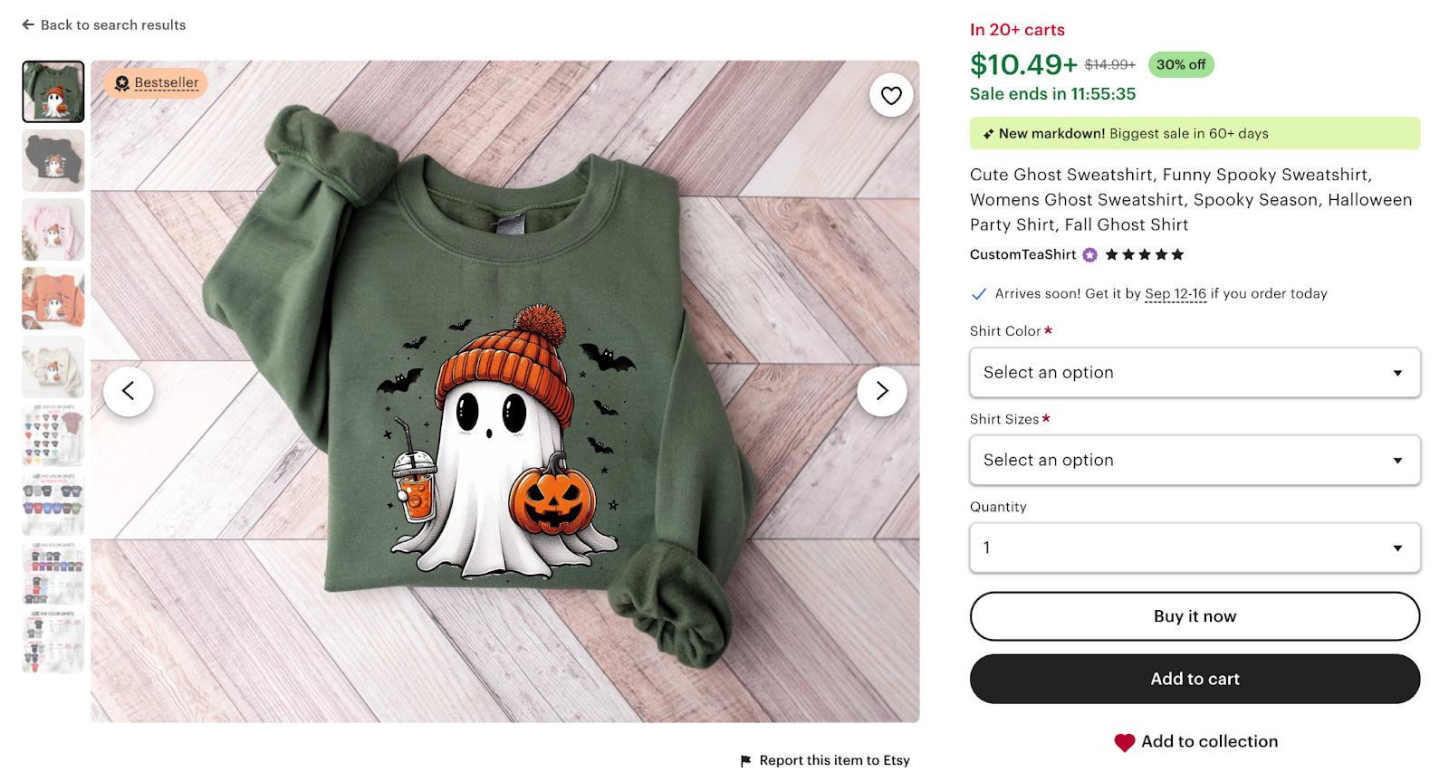1449x781 pixels.
Task: Click the flag icon to report the item
Action: pyautogui.click(x=744, y=760)
